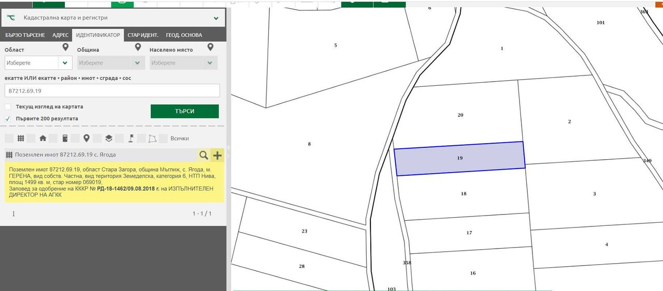Click parcel 8 on the map
Screen dimensions: 663x291
coord(309,144)
